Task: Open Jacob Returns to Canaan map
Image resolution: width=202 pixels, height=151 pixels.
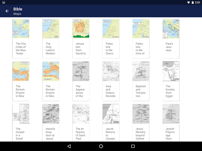Action: [x=111, y=123]
